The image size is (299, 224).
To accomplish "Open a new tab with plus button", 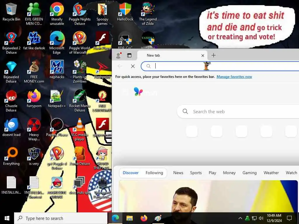I will click(213, 55).
